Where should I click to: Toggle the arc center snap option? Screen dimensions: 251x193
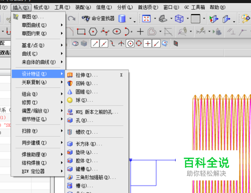[130, 44]
